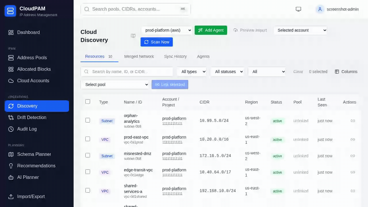368x207 pixels.
Task: Click the link icon for the shared-services-a row
Action: tap(353, 191)
